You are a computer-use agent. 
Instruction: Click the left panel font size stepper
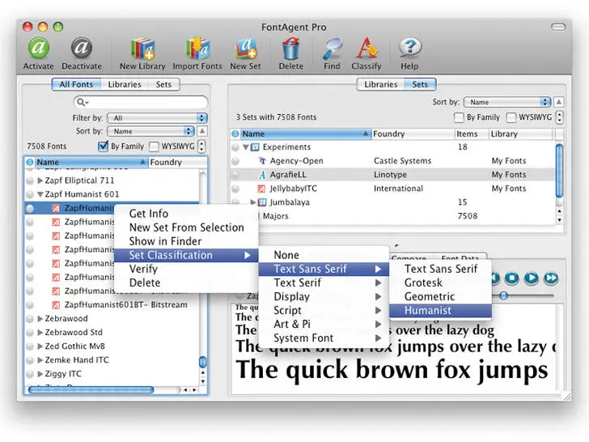[x=201, y=146]
